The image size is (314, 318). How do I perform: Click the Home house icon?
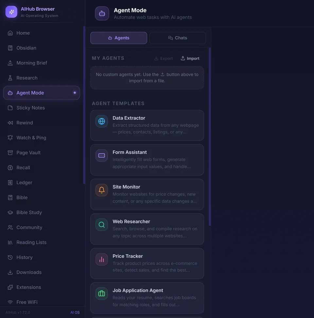pyautogui.click(x=10, y=33)
